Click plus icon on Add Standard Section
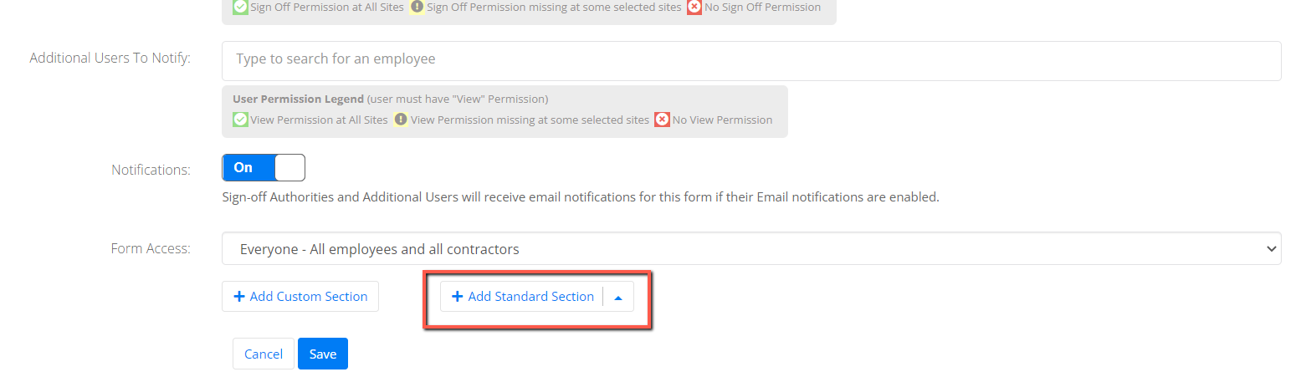Screen dimensions: 1296x372 (x=458, y=297)
